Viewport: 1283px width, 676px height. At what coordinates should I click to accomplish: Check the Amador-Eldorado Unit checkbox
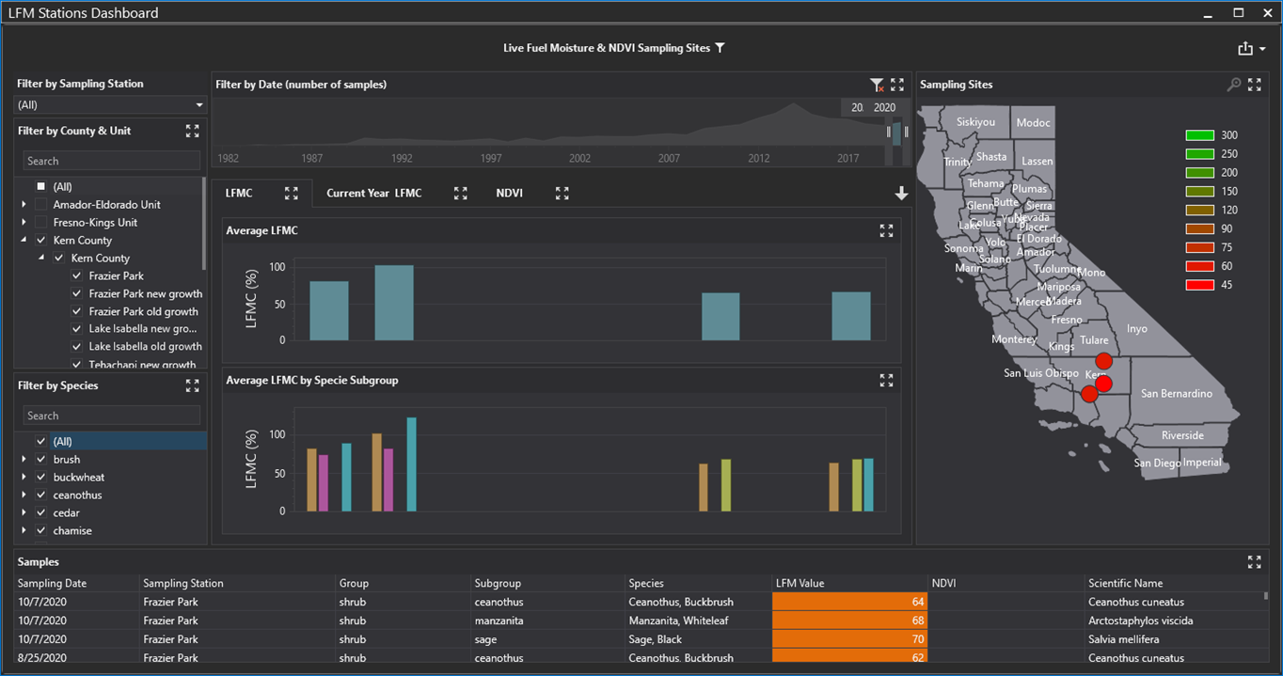(40, 205)
